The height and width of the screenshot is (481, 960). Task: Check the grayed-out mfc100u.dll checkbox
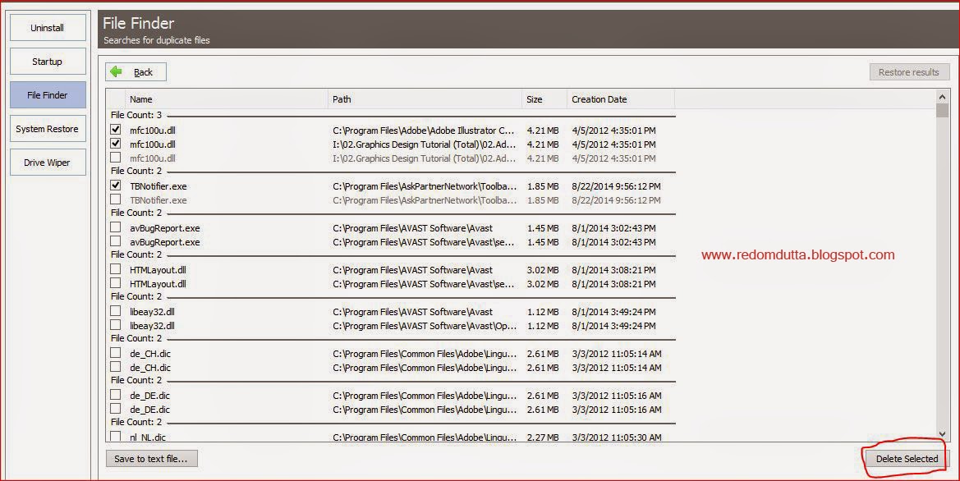[x=115, y=158]
